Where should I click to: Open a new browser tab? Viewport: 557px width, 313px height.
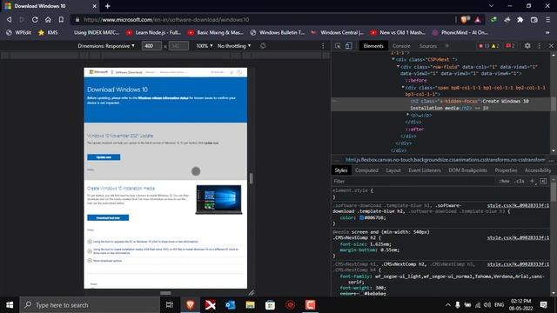(108, 6)
